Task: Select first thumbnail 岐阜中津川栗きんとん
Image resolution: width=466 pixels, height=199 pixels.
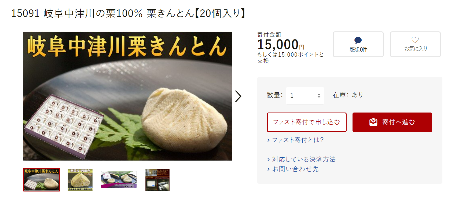Action: [x=42, y=180]
